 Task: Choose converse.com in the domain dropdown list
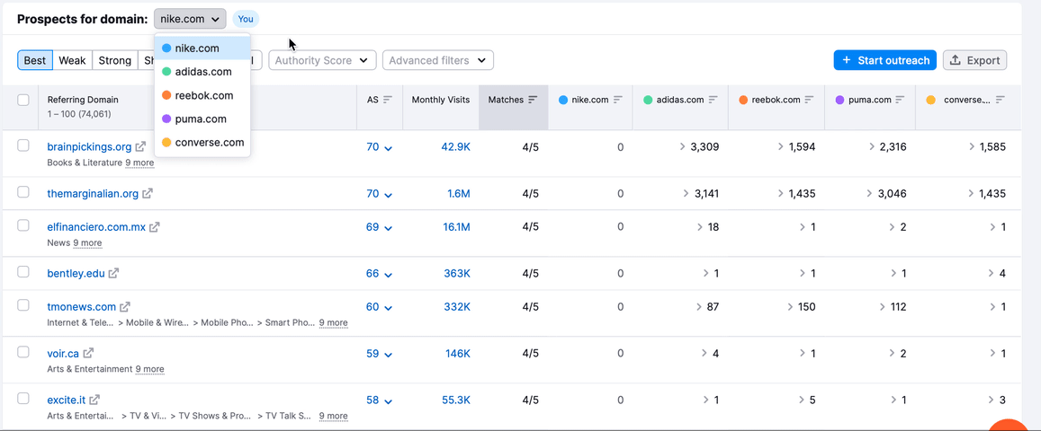coord(202,143)
